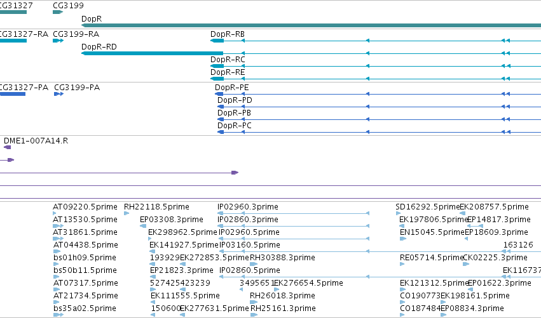Select the CO190773 feature label
541x318 pixels.
click(420, 296)
